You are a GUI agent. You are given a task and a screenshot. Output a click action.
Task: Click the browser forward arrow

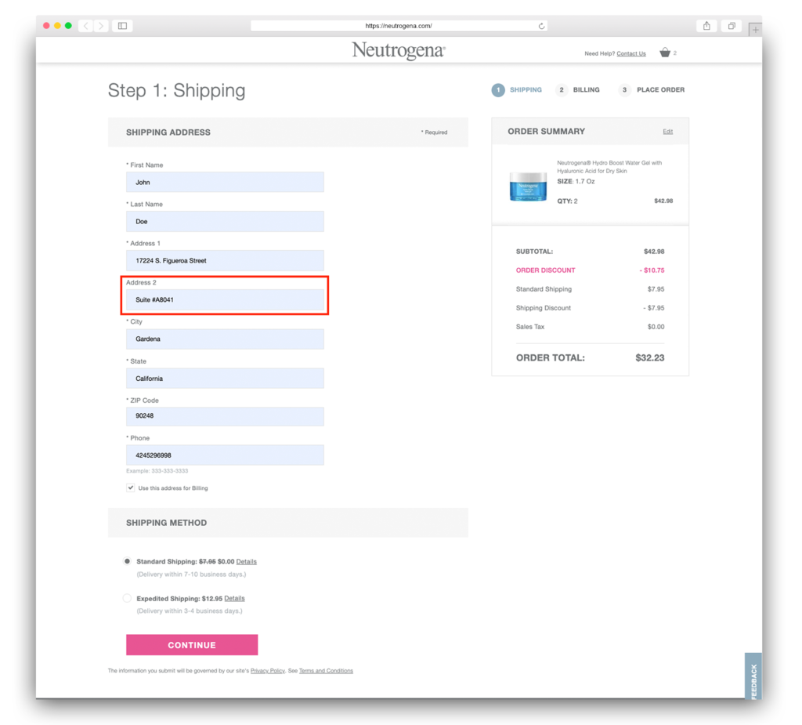click(101, 26)
